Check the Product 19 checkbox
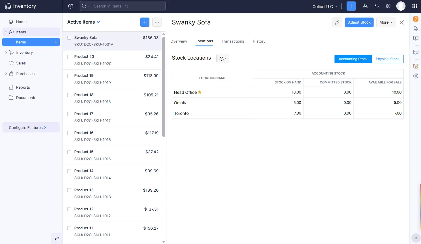 pos(69,76)
